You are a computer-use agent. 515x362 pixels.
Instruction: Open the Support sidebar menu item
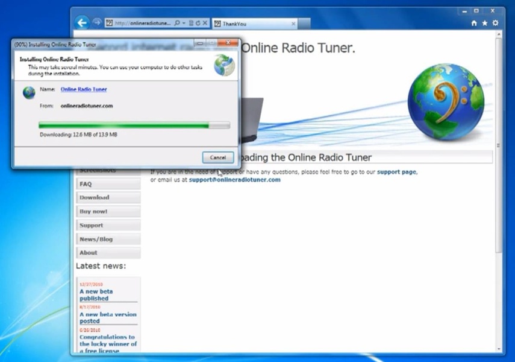click(108, 226)
